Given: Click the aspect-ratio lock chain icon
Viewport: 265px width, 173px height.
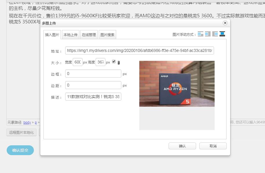Looking at the screenshot, I should click(119, 63).
